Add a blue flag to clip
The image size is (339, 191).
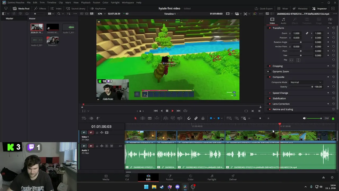point(211,118)
